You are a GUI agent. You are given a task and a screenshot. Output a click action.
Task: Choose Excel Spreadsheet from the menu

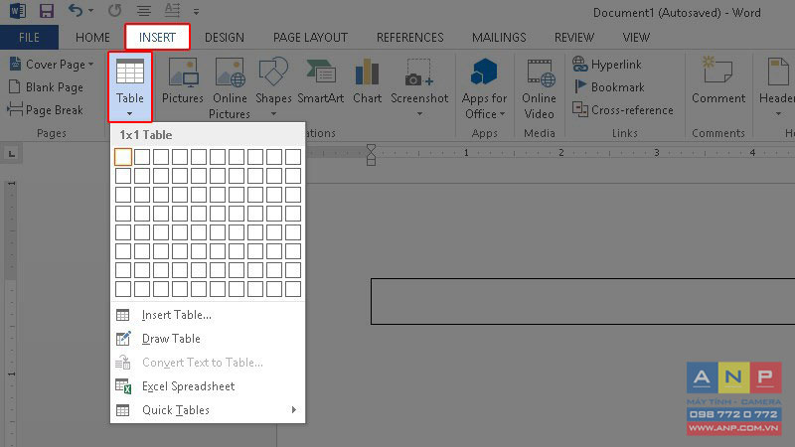[x=208, y=386]
